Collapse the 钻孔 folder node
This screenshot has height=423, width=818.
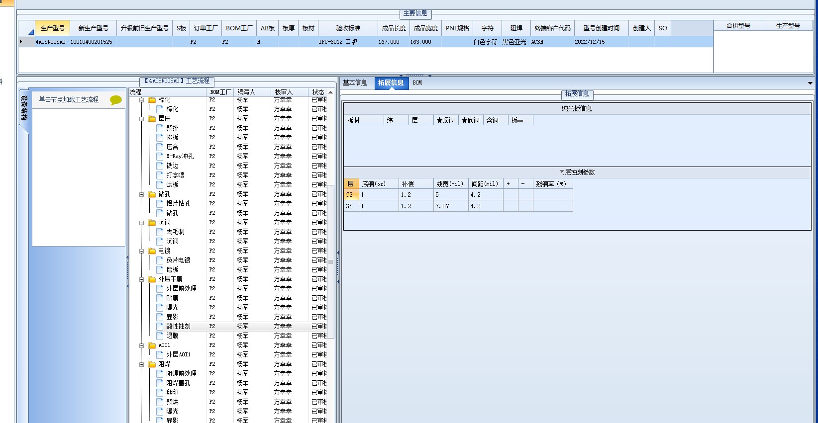pos(142,194)
